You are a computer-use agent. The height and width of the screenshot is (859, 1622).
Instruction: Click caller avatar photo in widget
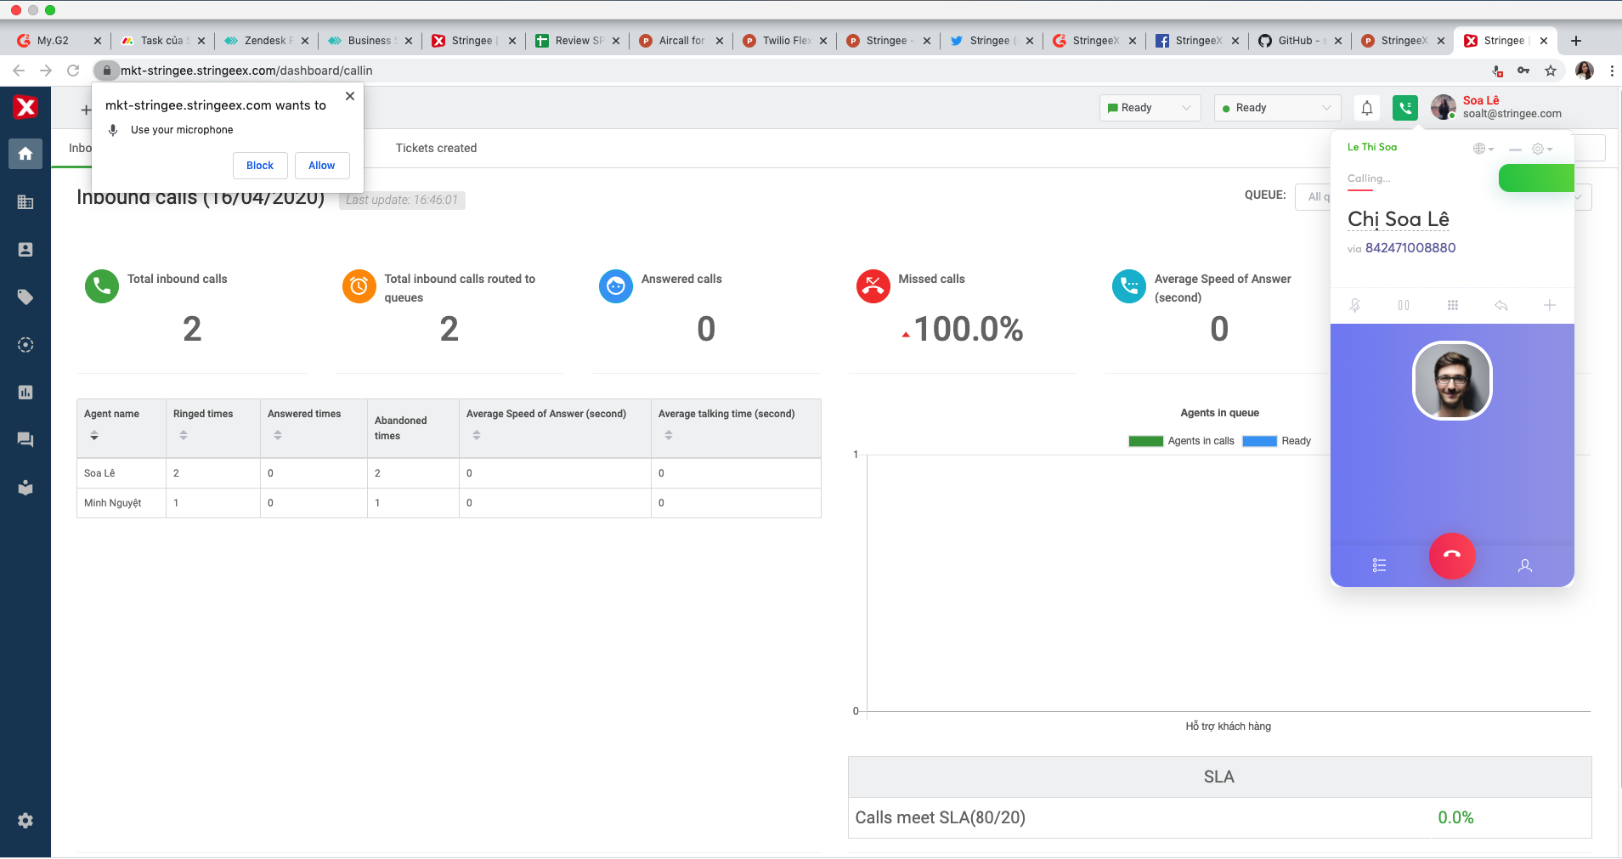[x=1452, y=381]
